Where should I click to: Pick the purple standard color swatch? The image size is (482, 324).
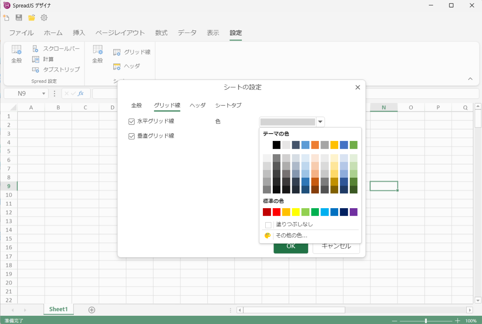pos(353,212)
